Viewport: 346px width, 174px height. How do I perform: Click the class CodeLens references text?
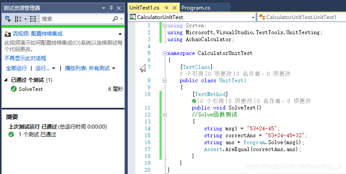click(x=191, y=74)
